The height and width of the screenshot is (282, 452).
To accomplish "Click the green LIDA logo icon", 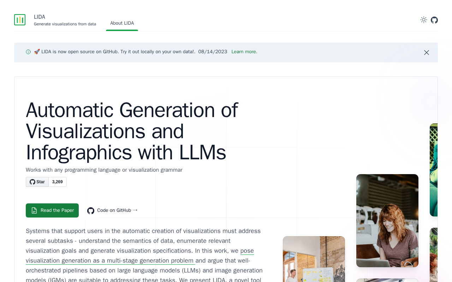I will (20, 20).
